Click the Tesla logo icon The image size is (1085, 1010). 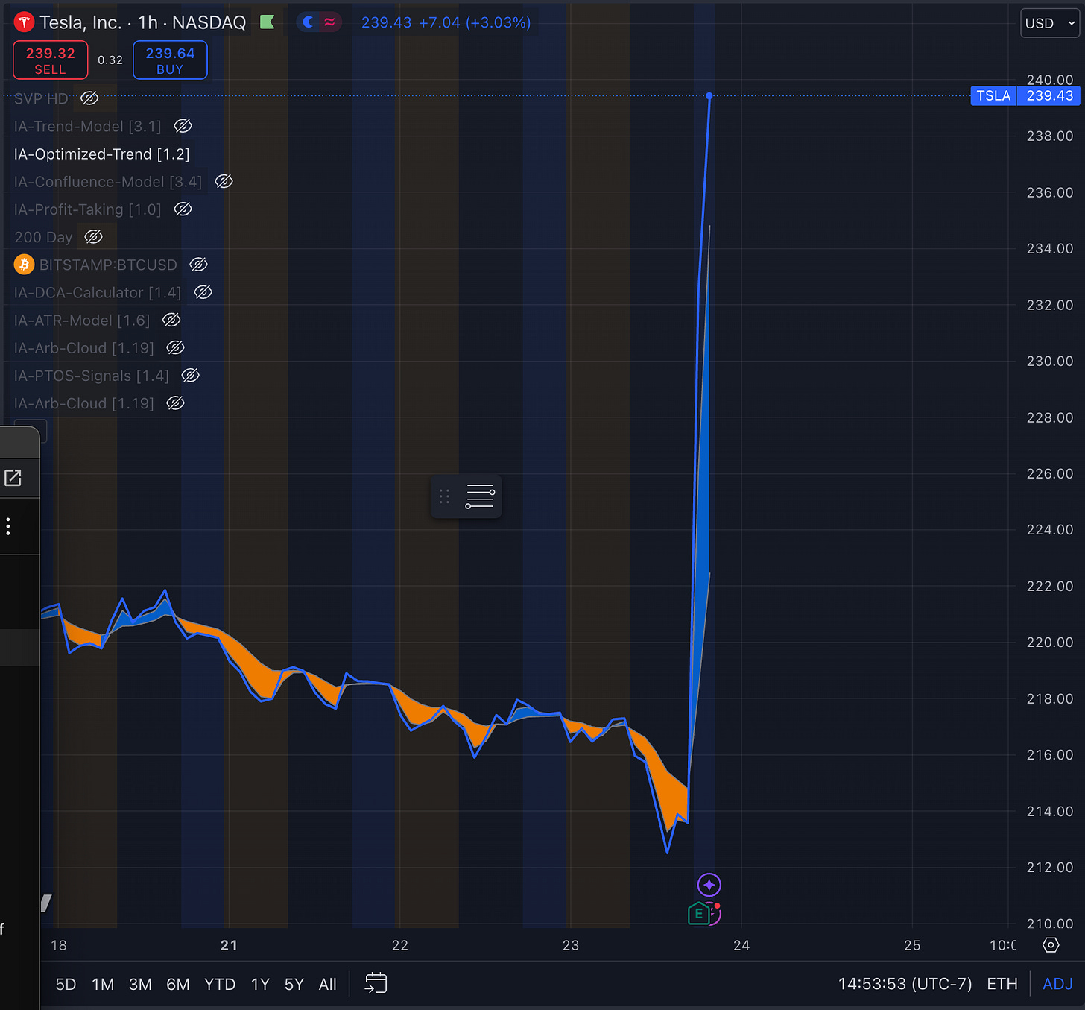25,22
